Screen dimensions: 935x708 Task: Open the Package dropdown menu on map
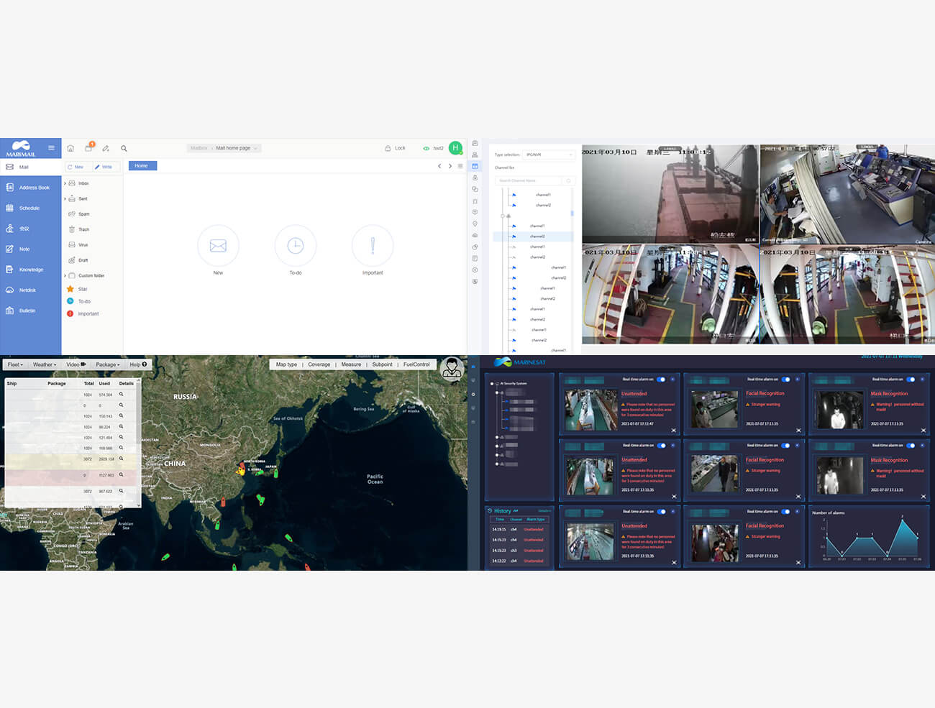click(x=108, y=364)
